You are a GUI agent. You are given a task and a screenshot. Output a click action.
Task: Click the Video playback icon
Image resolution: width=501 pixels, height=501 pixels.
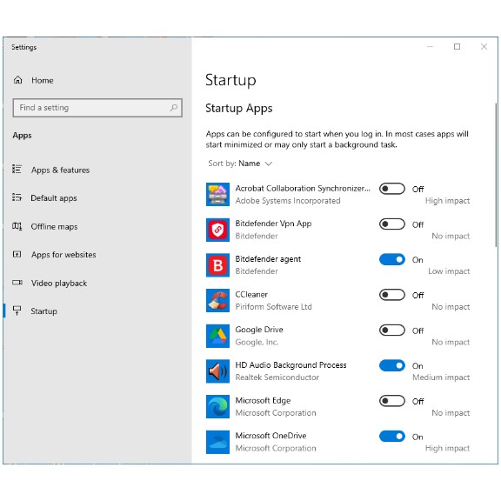tap(17, 283)
